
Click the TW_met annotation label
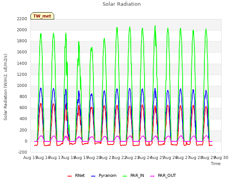click(42, 16)
